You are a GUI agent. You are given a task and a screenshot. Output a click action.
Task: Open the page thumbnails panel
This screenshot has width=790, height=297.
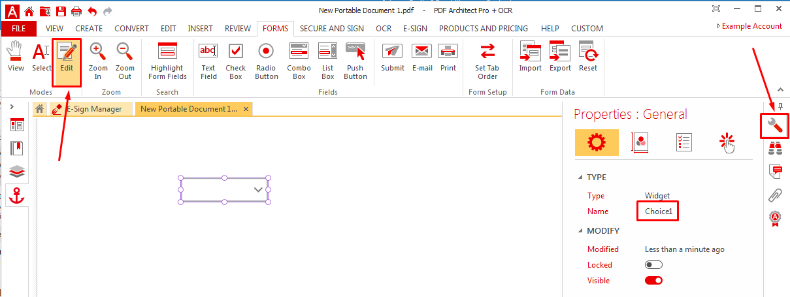17,125
